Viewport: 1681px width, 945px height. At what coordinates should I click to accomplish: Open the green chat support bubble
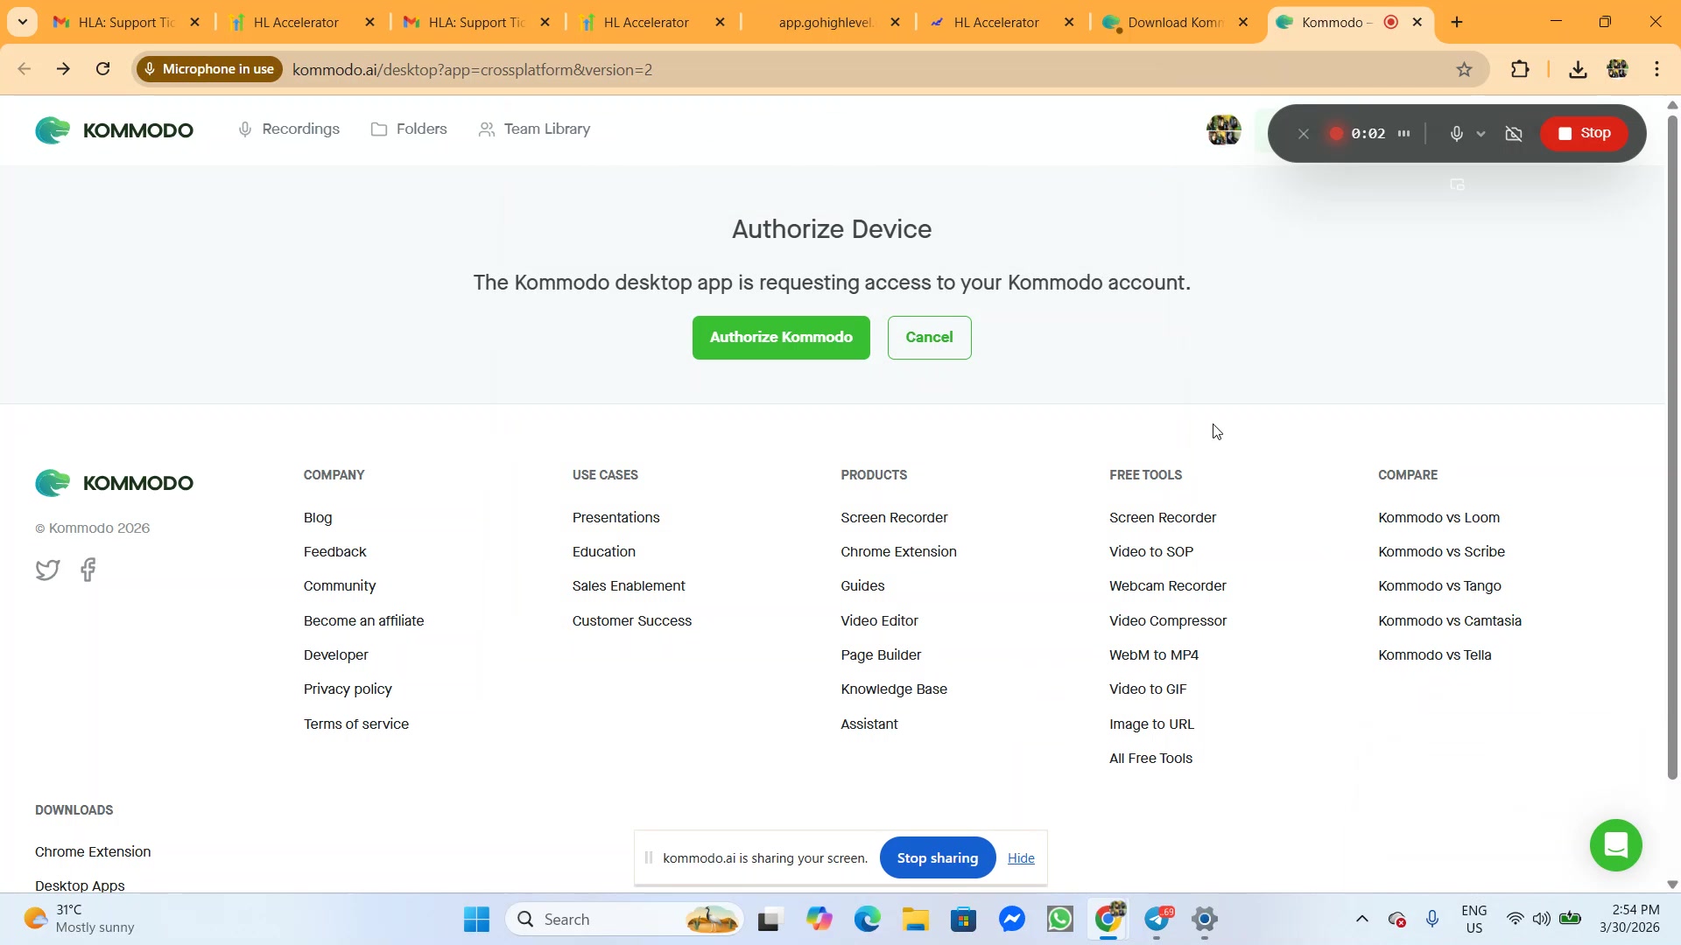pos(1615,845)
